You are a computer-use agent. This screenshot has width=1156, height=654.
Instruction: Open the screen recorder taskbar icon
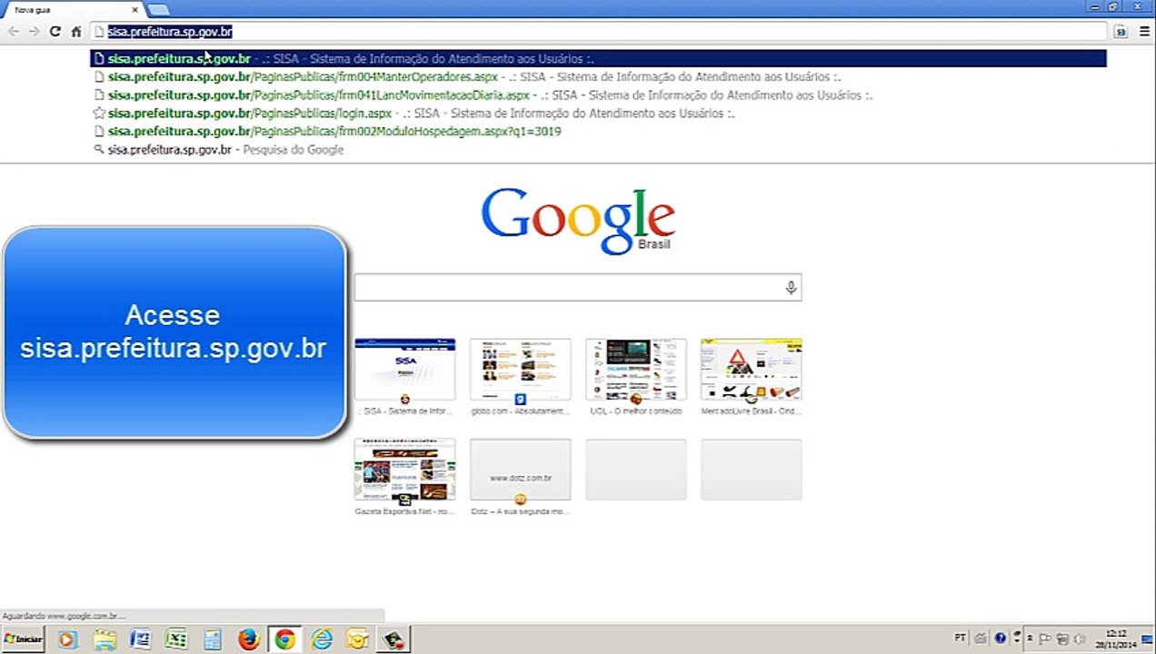pos(394,639)
